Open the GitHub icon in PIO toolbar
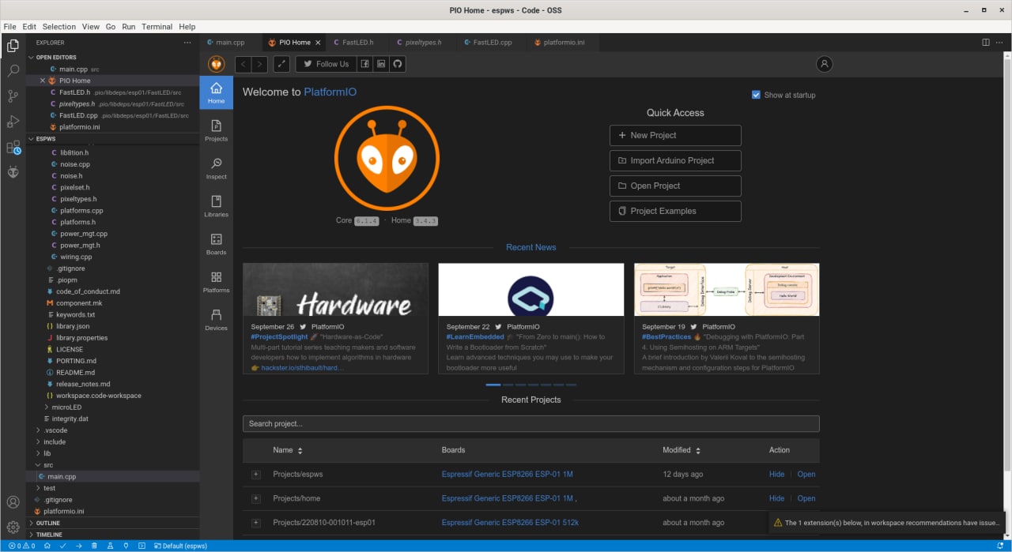 398,64
